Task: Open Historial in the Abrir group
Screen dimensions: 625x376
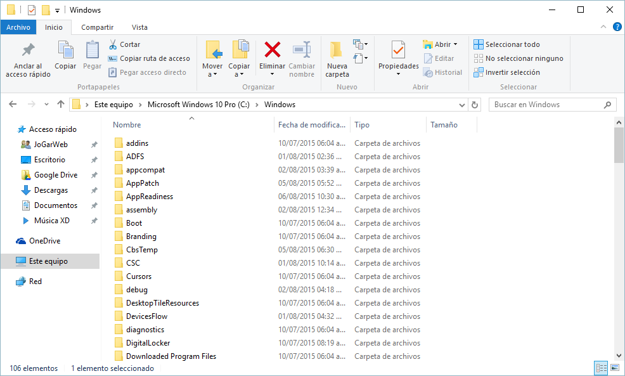Action: [443, 72]
